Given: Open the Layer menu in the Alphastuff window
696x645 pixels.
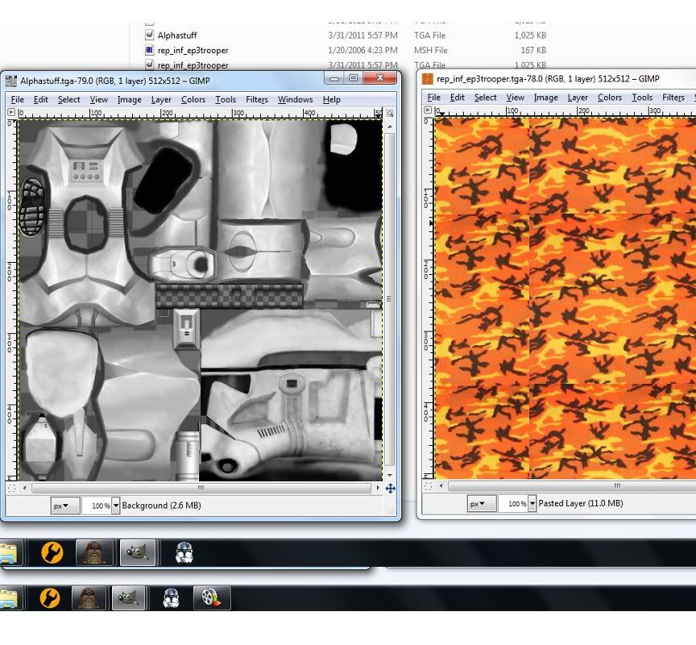Looking at the screenshot, I should 161,99.
